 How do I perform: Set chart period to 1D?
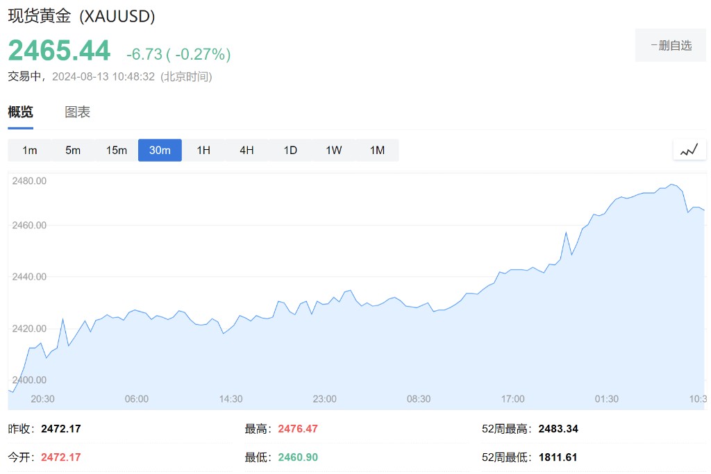tap(290, 150)
